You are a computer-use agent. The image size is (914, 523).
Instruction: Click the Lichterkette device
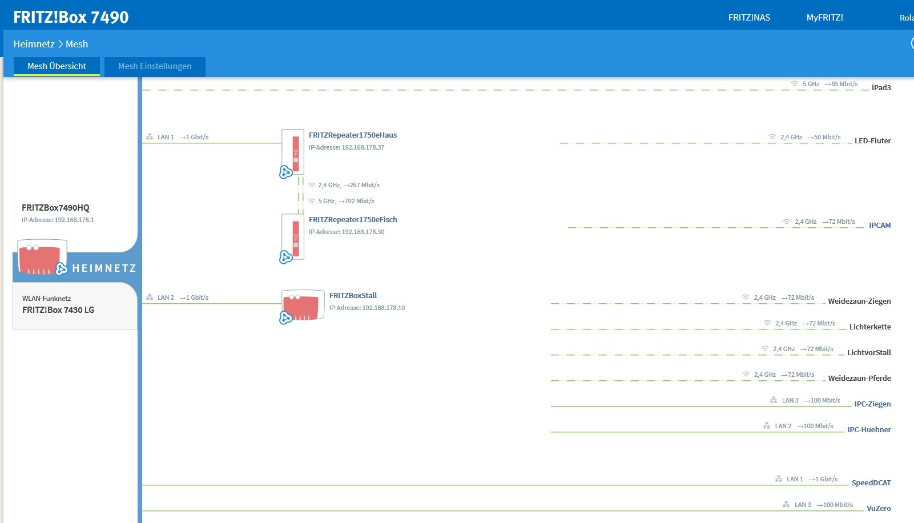870,327
